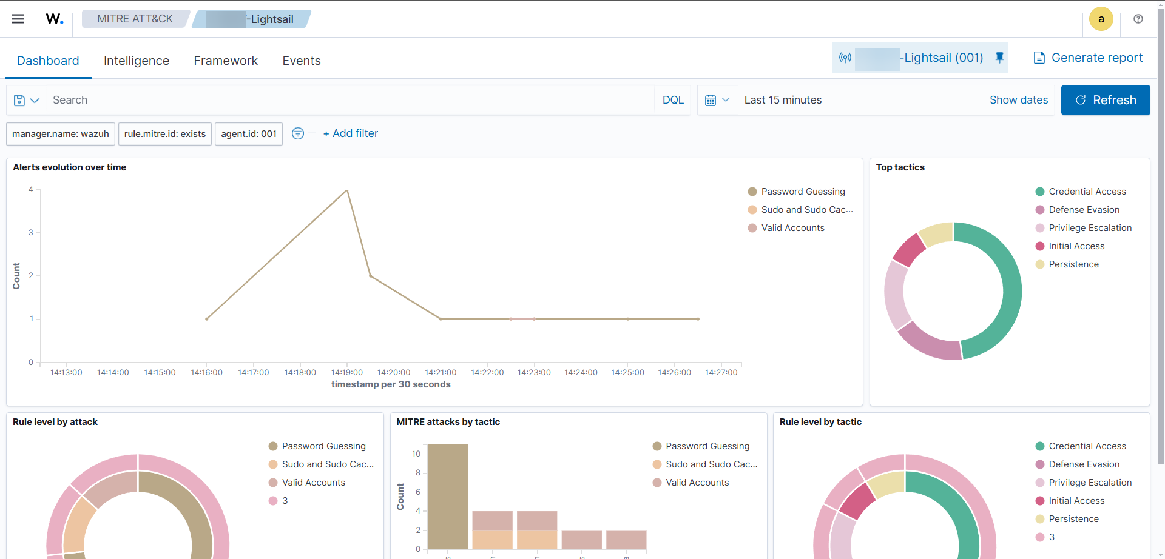Switch to the Events tab
This screenshot has width=1165, height=559.
pos(302,61)
